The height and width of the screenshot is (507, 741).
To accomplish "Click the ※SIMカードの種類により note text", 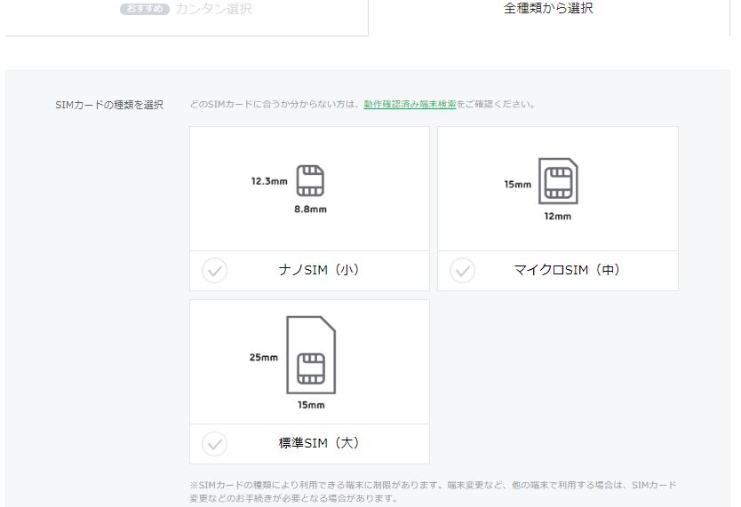I will 433,491.
